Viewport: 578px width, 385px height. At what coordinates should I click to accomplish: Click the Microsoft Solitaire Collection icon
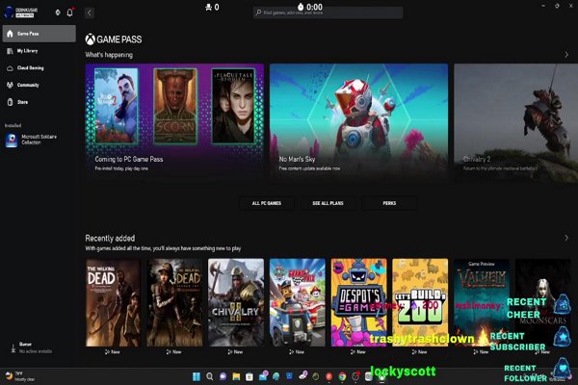point(12,140)
